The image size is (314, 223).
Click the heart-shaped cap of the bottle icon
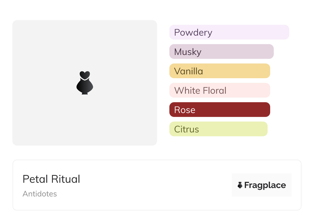coord(85,75)
